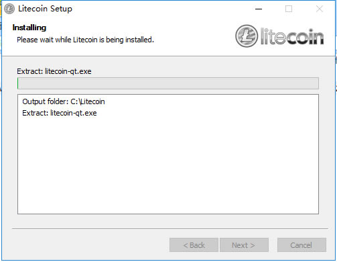
Task: Click the Cancel button
Action: pyautogui.click(x=301, y=245)
